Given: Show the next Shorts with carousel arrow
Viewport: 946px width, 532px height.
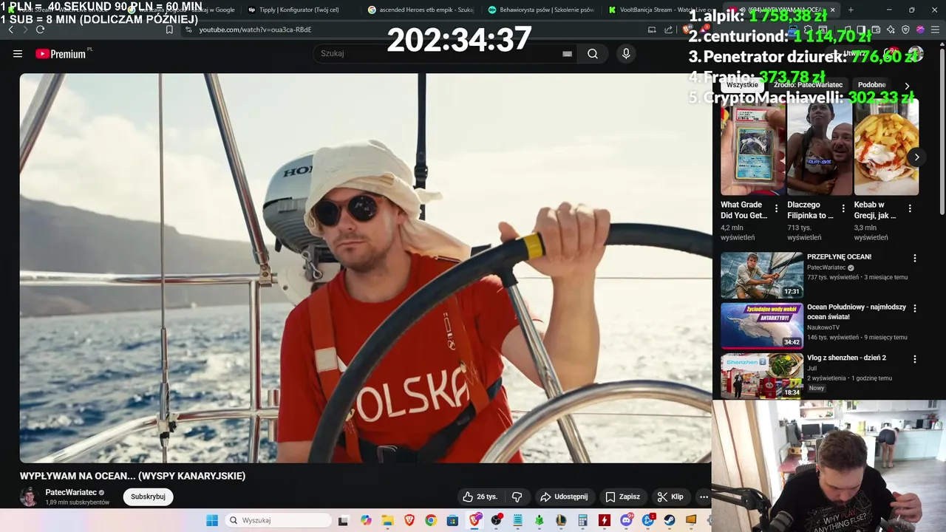Looking at the screenshot, I should pyautogui.click(x=916, y=157).
